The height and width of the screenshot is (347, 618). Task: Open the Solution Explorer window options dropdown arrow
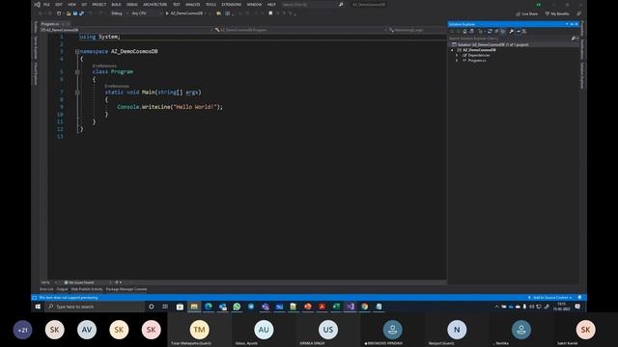coord(567,24)
